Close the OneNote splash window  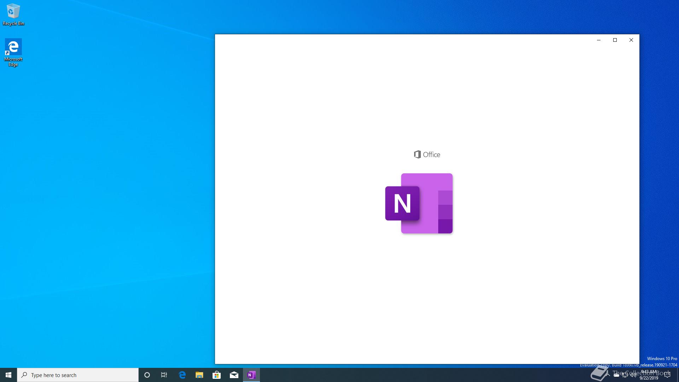click(631, 40)
